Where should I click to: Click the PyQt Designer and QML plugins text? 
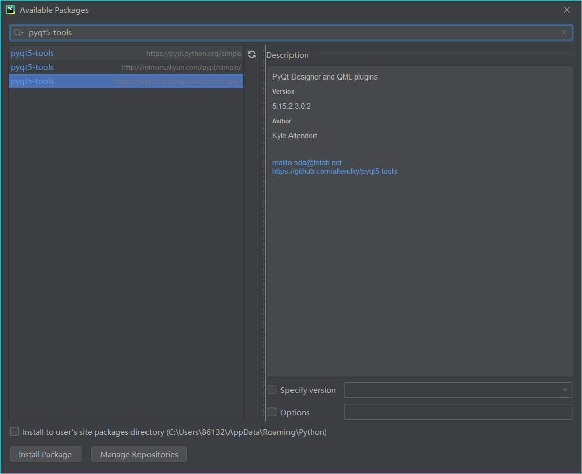[325, 77]
